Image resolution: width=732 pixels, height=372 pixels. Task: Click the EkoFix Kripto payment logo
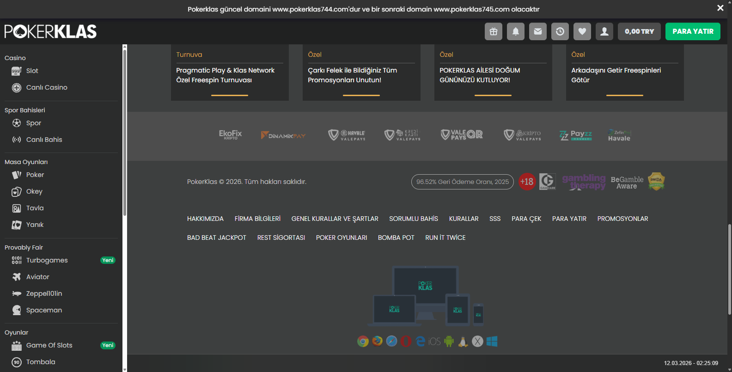[x=230, y=134]
